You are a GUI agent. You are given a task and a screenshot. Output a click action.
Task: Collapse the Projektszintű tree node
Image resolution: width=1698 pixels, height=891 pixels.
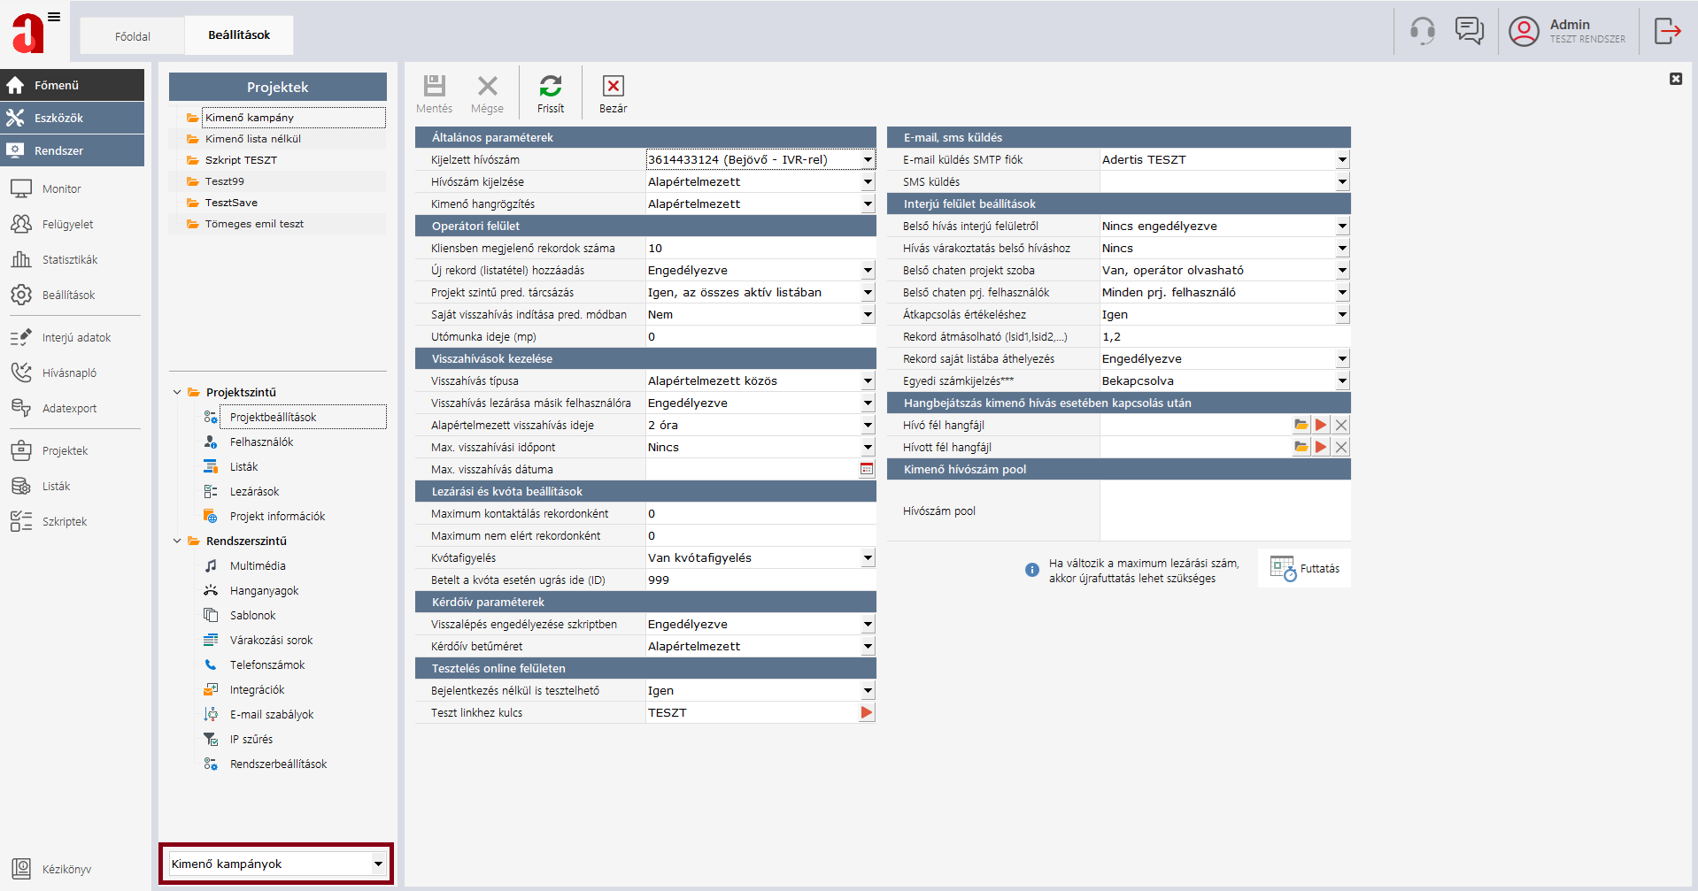tap(177, 392)
